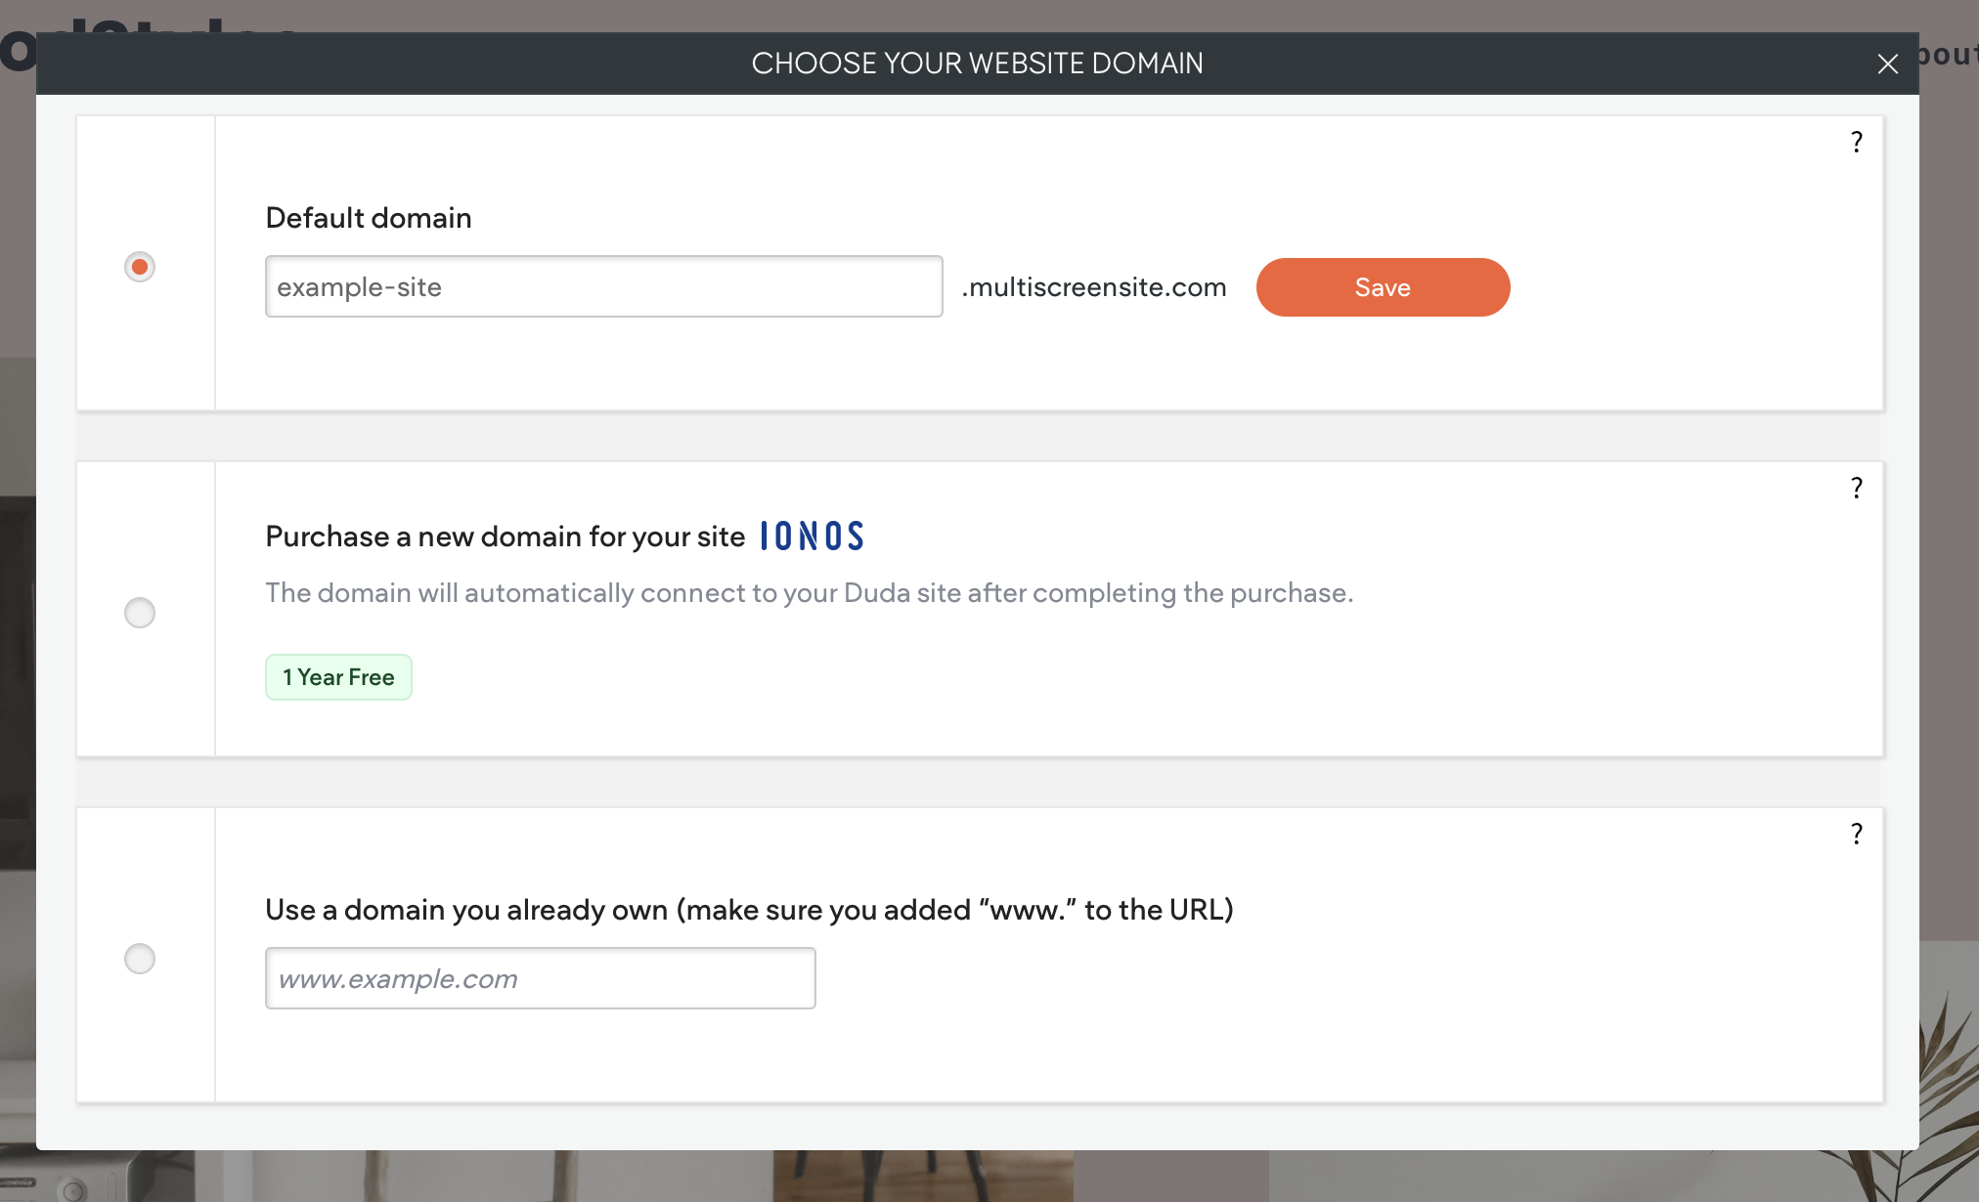
Task: Click the Duda site description text
Action: point(810,592)
